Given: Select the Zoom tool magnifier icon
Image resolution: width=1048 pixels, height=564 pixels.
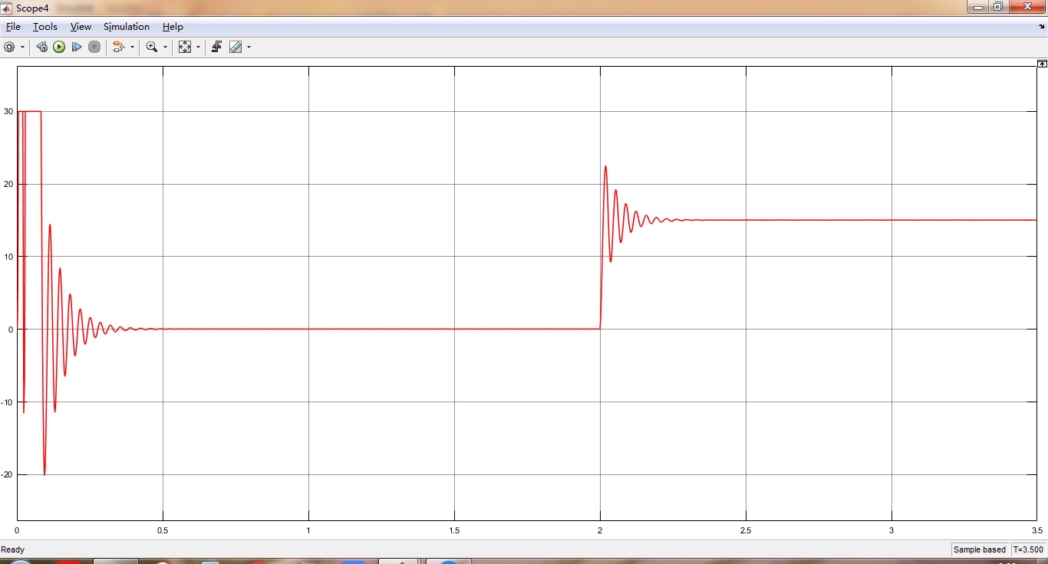Looking at the screenshot, I should click(151, 47).
